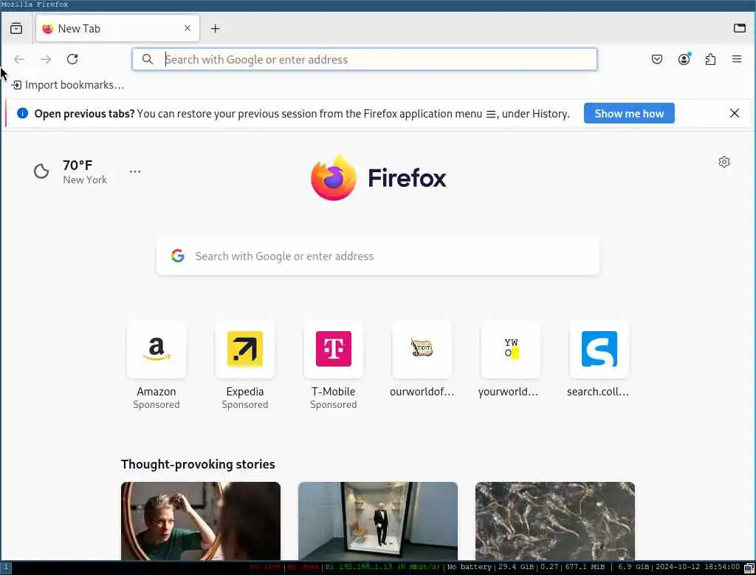The height and width of the screenshot is (575, 756).
Task: Click Thought-provoking stories heading
Action: click(x=198, y=464)
